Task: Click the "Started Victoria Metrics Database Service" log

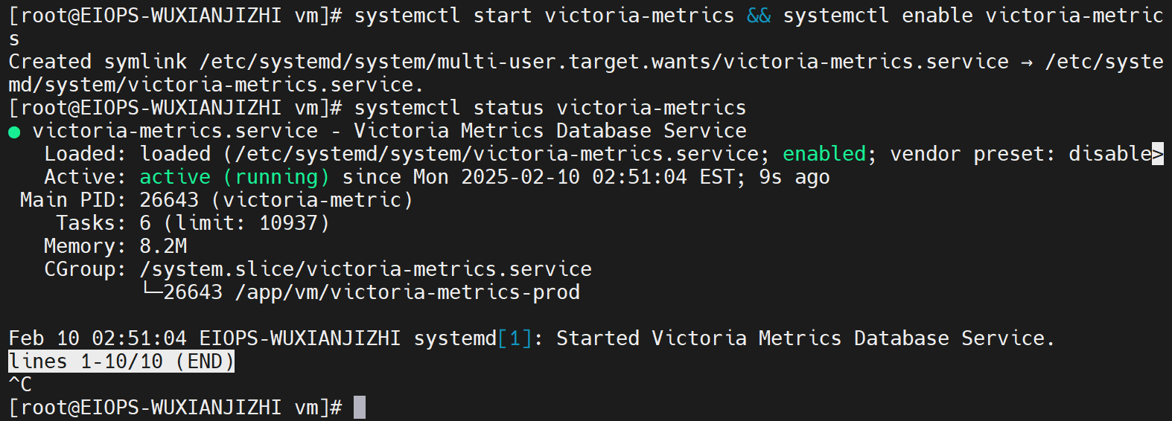Action: coord(804,338)
